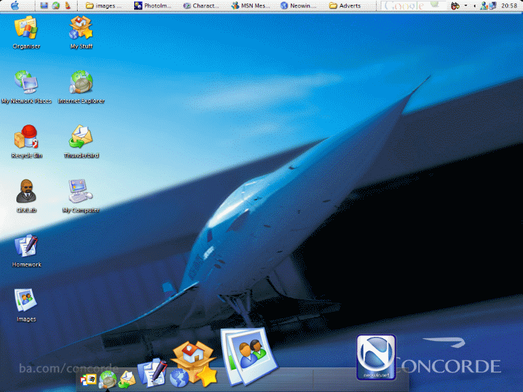Viewport: 523px width, 392px height.
Task: Launch Thunderbird from the desktop
Action: coord(81,142)
